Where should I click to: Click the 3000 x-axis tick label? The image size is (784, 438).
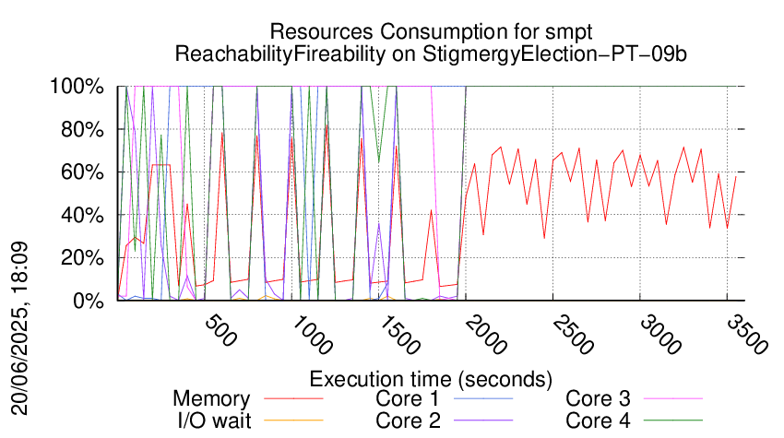pos(660,335)
